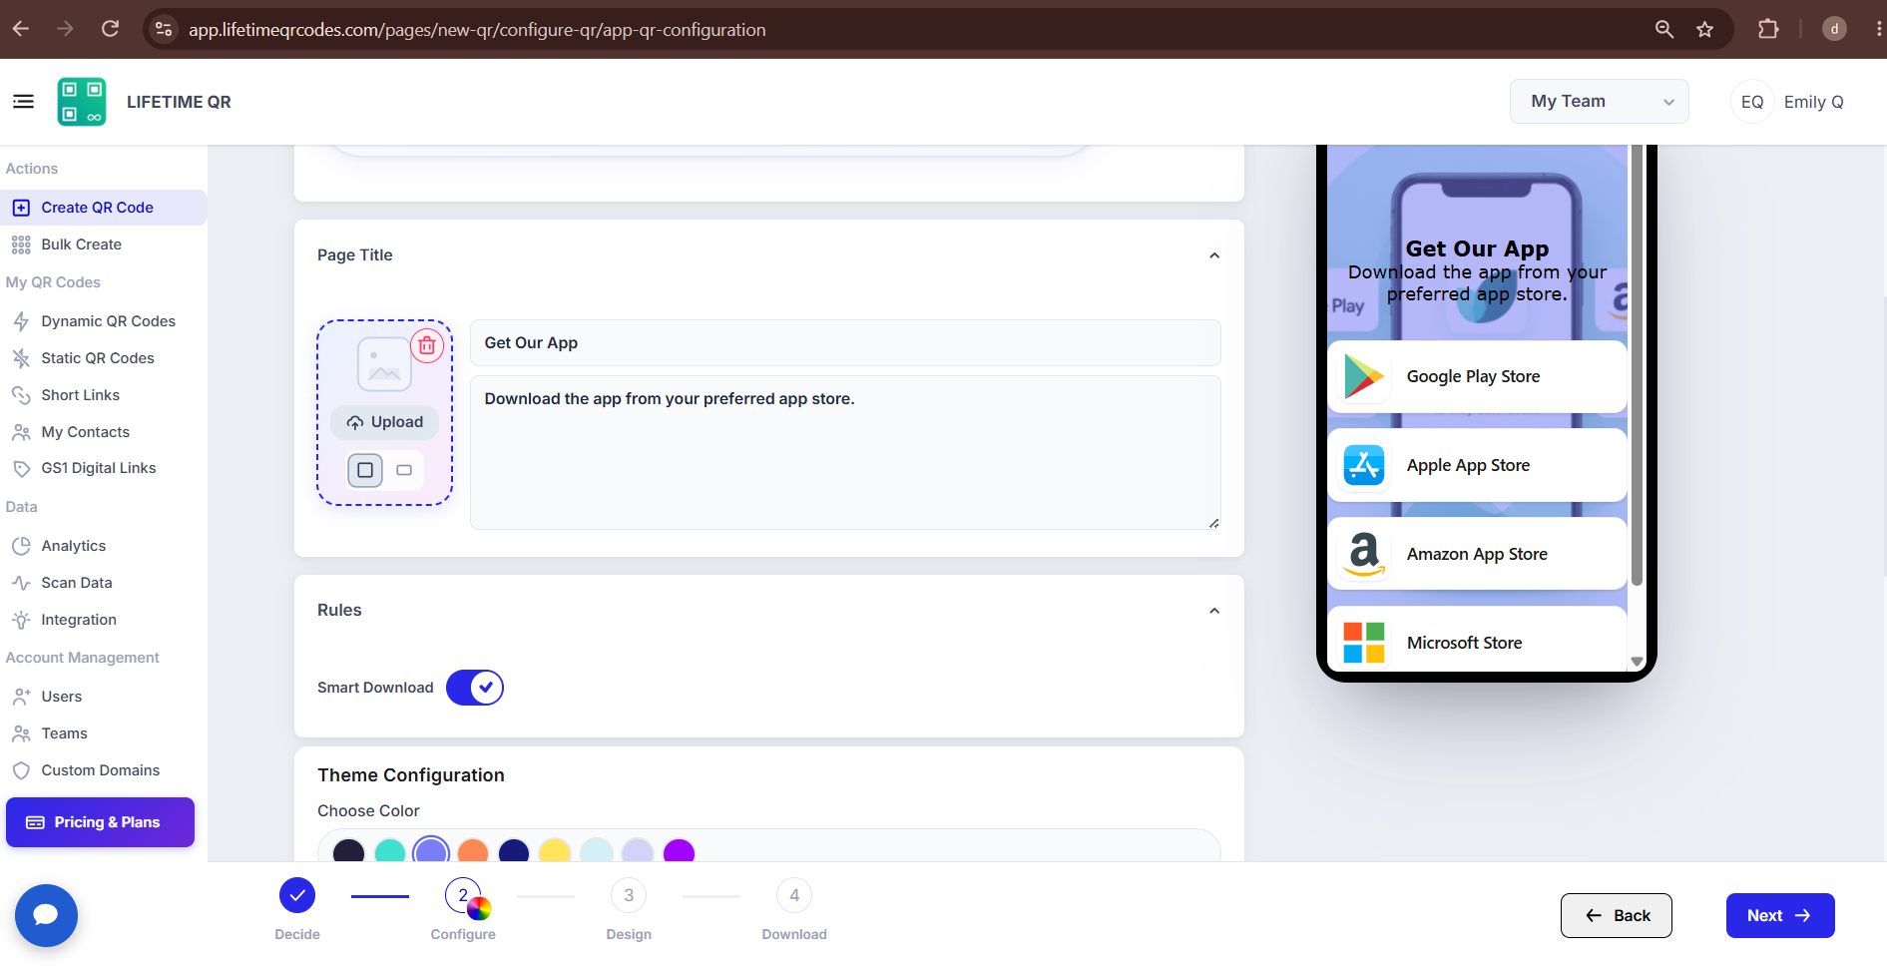Screen dimensions: 1887x968
Task: Open the browser extensions puzzle icon
Action: point(1768,29)
